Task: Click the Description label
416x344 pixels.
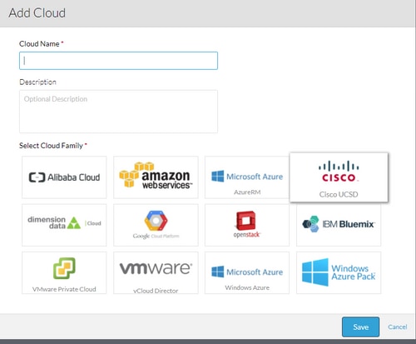Action: tap(37, 82)
